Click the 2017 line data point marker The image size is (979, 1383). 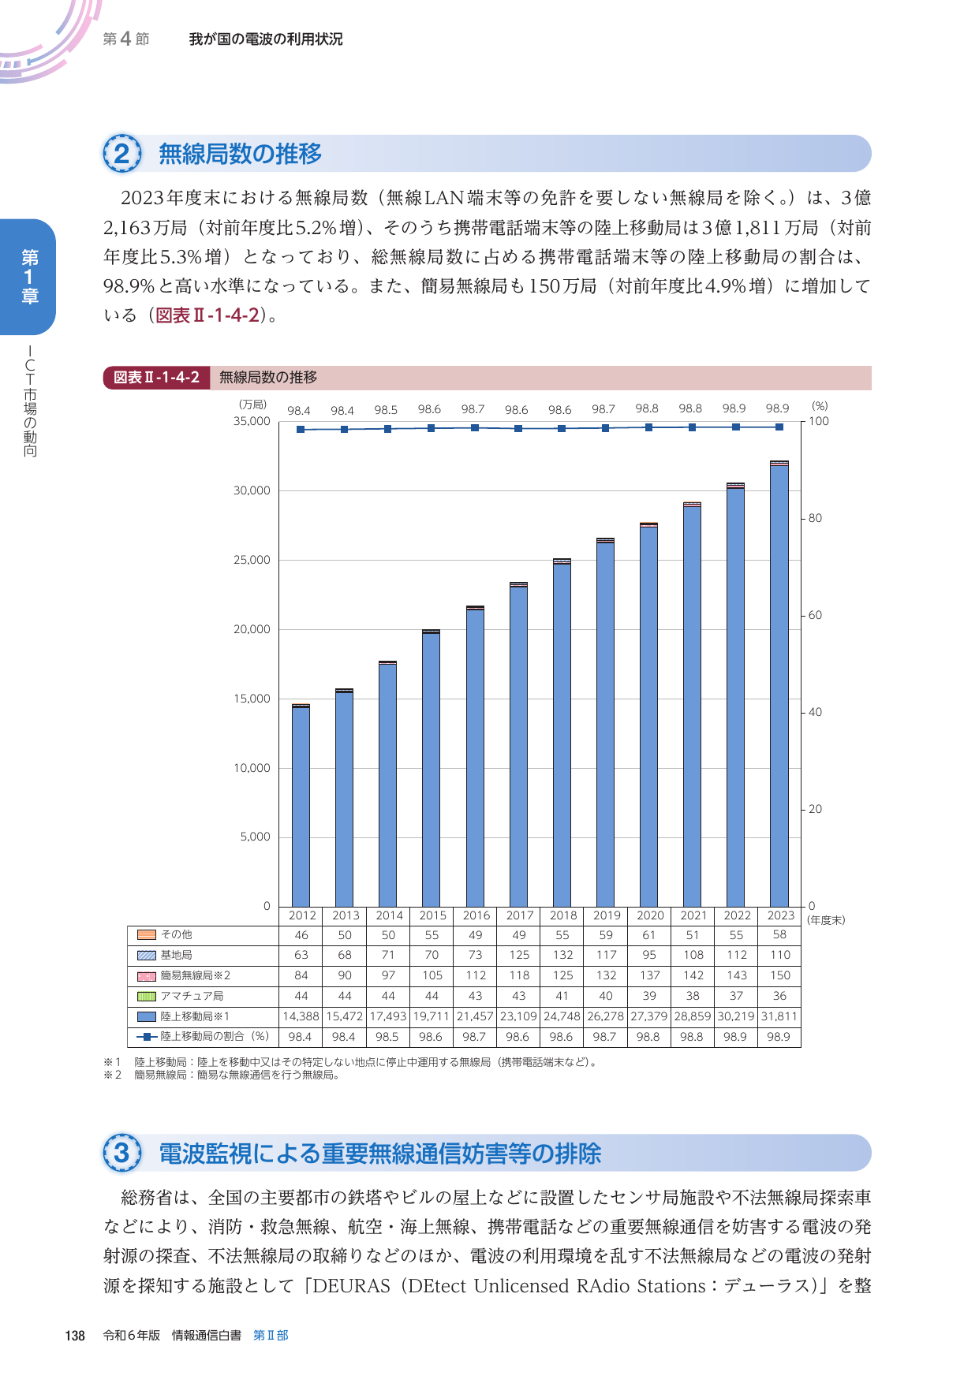518,429
